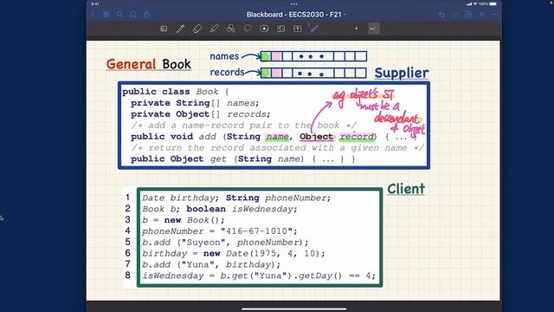This screenshot has height=312, width=554.
Task: Select the Laser pointer tool
Action: pos(313,29)
